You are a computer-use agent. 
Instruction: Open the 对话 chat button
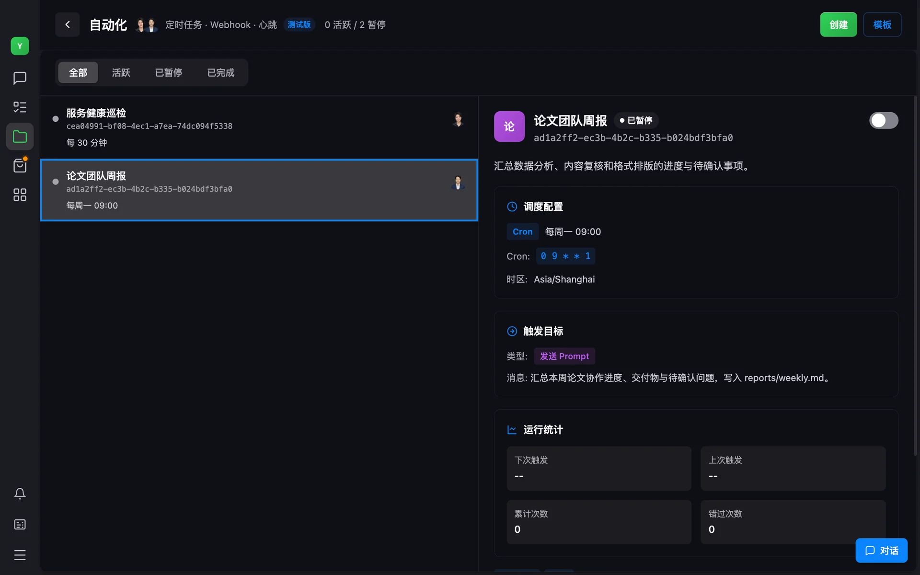882,551
